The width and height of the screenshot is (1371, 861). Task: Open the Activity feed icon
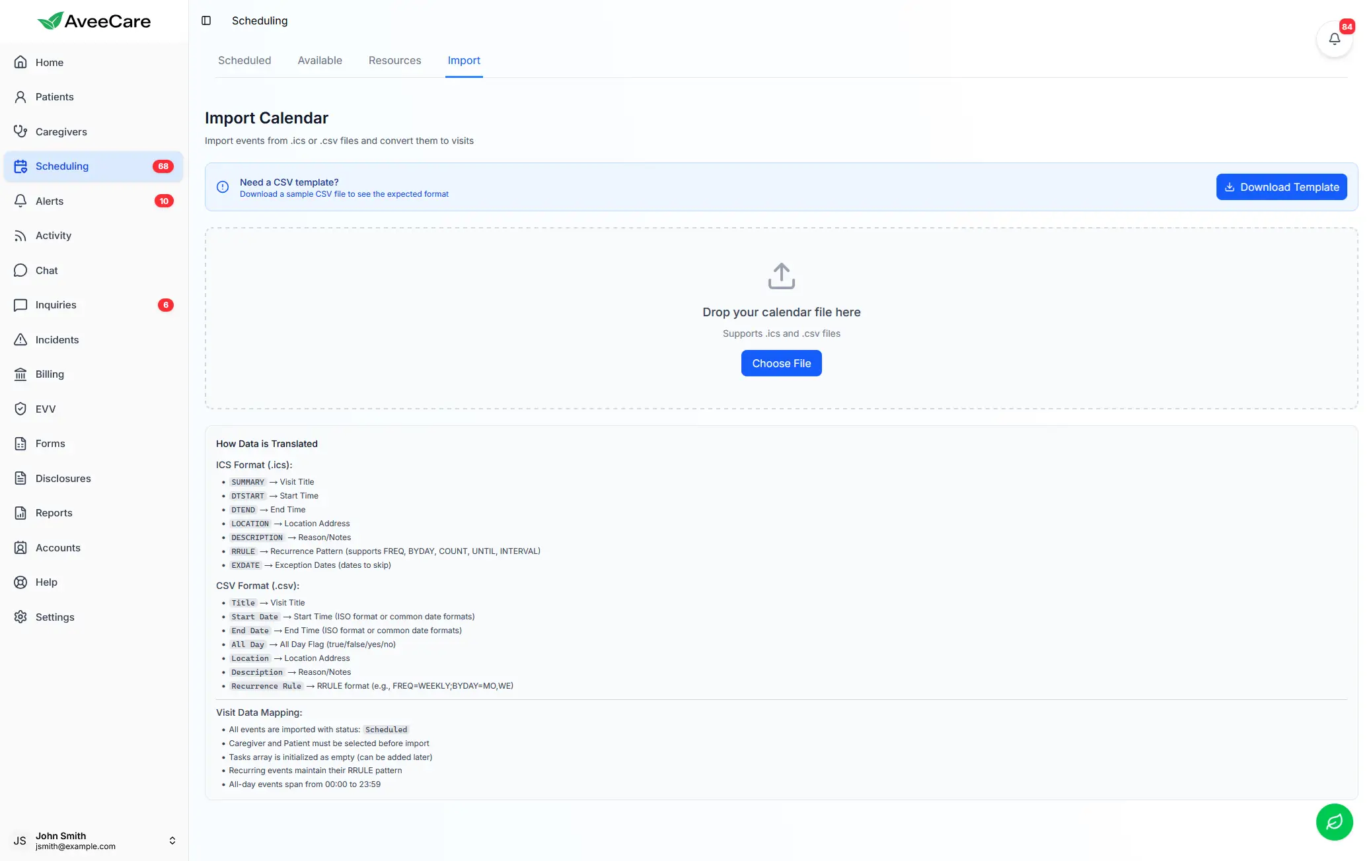pyautogui.click(x=20, y=235)
